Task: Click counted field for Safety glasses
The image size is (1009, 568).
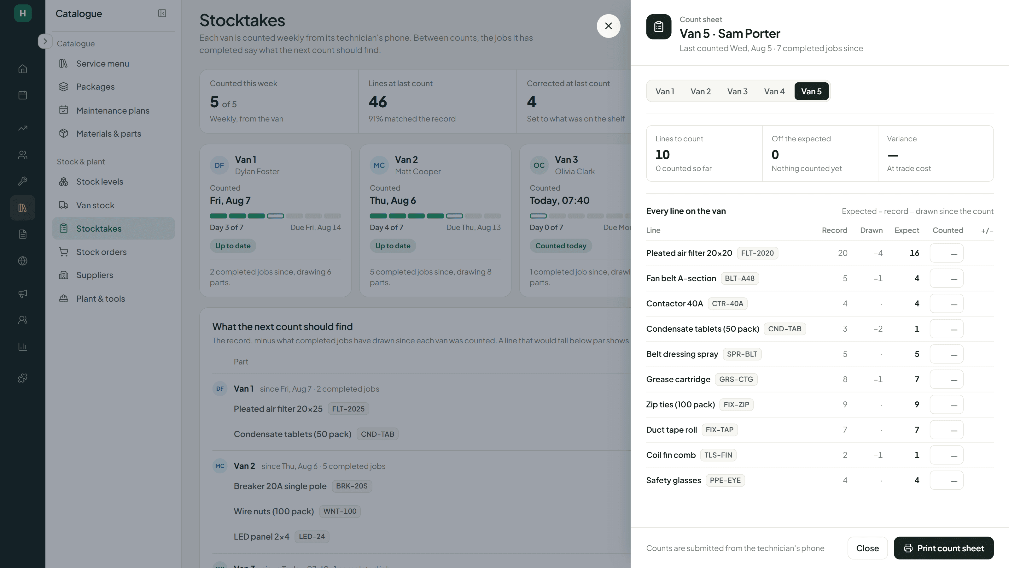Action: click(x=946, y=480)
